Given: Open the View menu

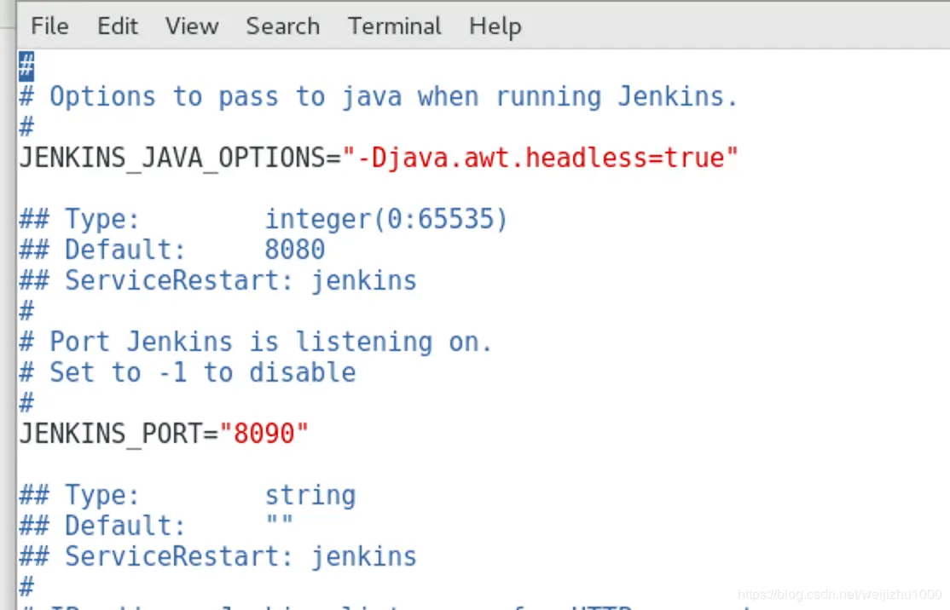Looking at the screenshot, I should click(192, 26).
